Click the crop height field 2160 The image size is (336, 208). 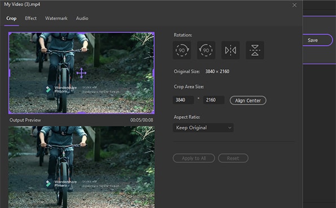coord(213,100)
